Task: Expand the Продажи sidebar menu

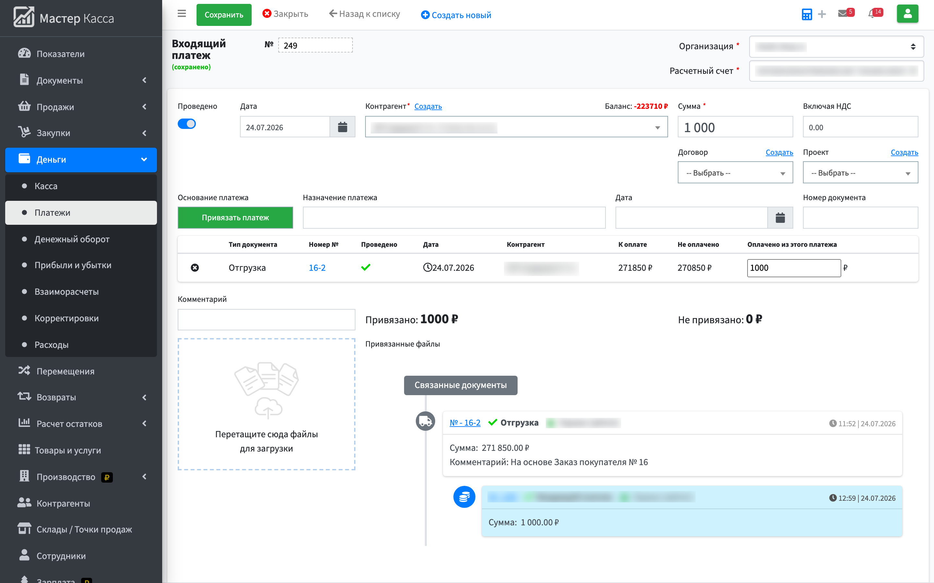Action: pos(81,107)
